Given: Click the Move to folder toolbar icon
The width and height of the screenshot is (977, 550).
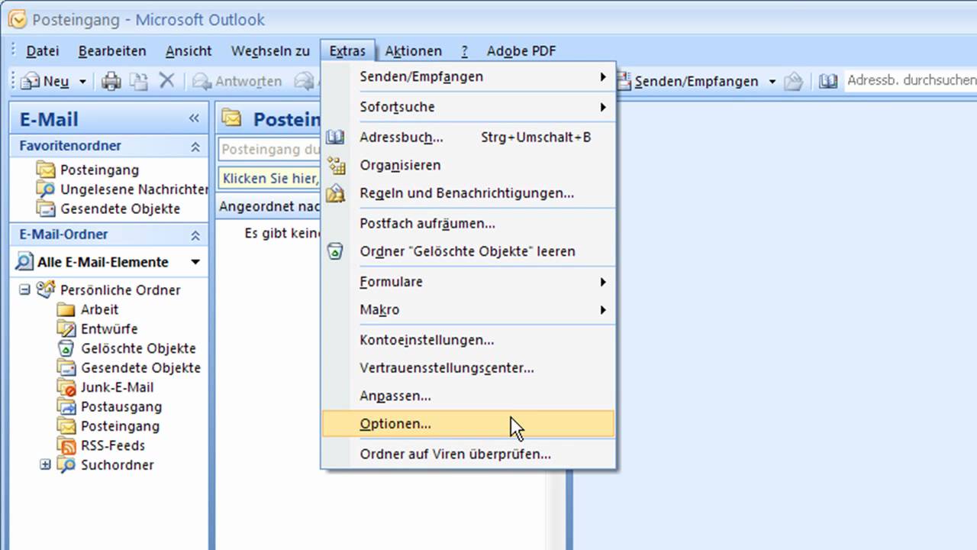Looking at the screenshot, I should coord(138,81).
